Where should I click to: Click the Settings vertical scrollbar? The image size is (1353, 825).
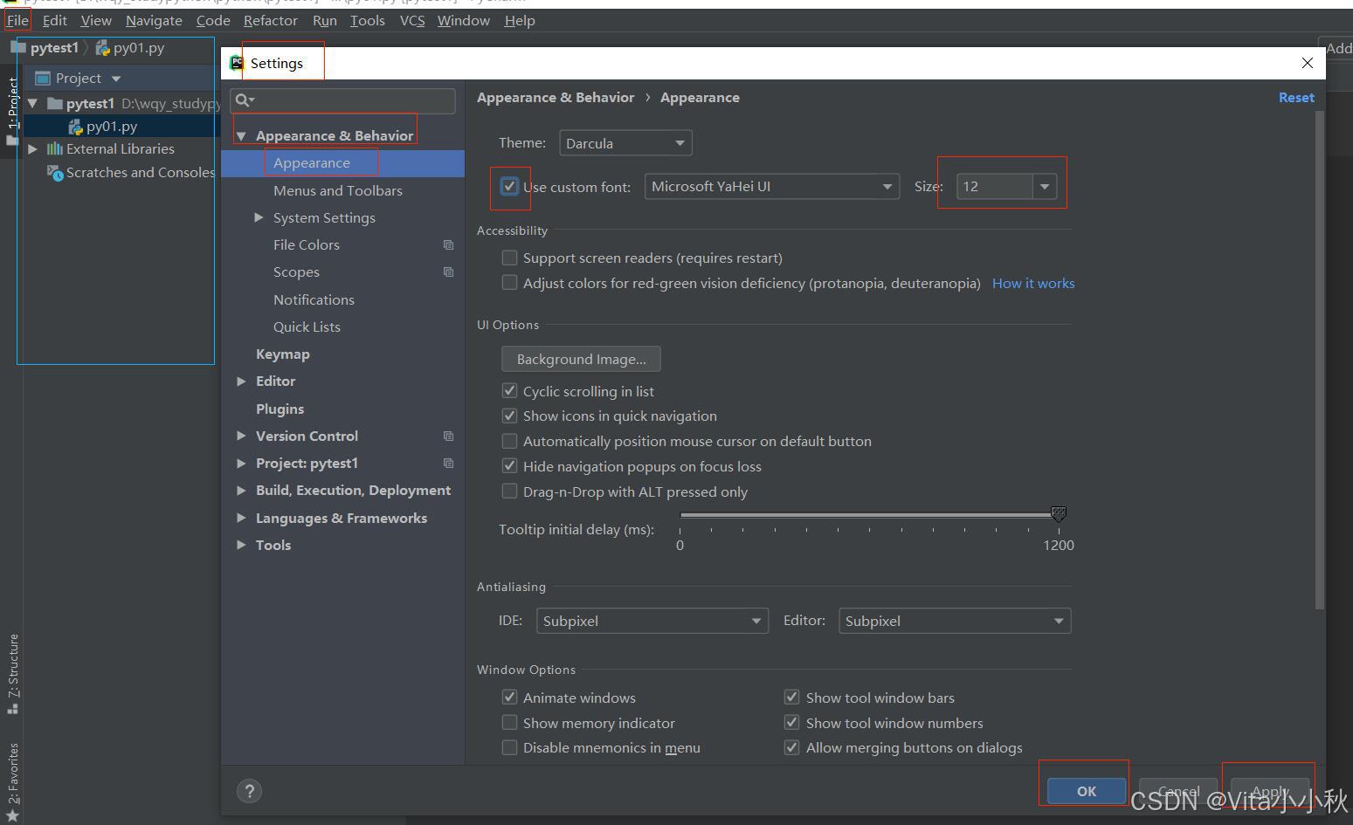(x=1320, y=360)
